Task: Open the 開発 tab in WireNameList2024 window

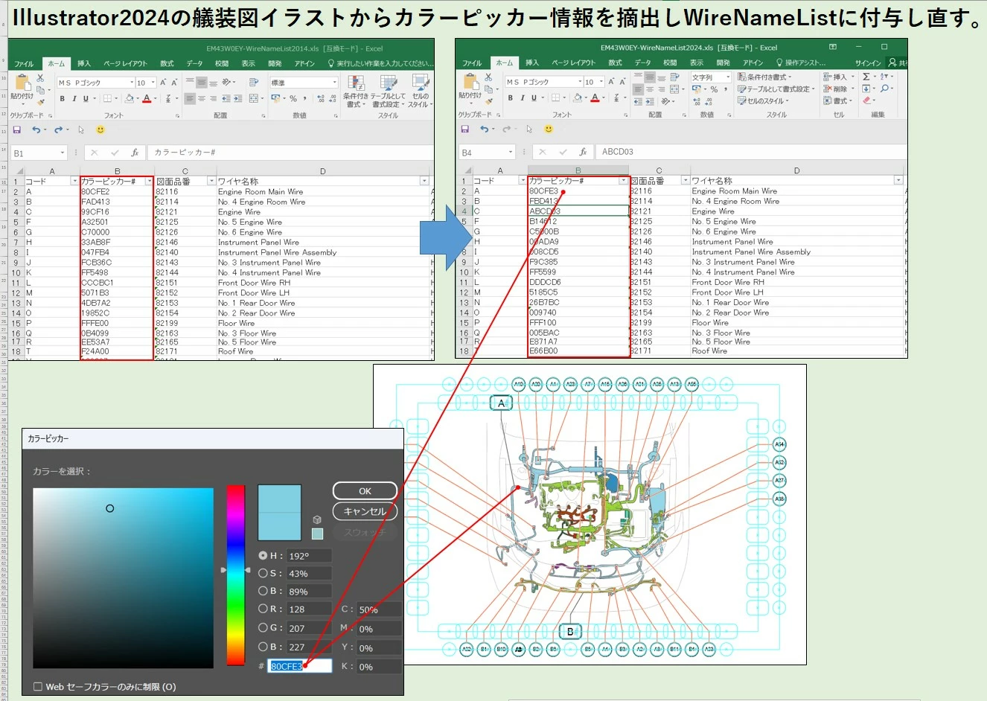Action: point(723,63)
